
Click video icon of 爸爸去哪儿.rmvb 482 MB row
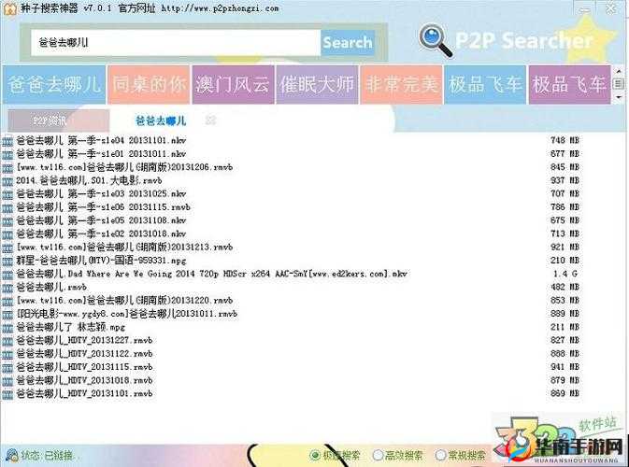click(7, 288)
